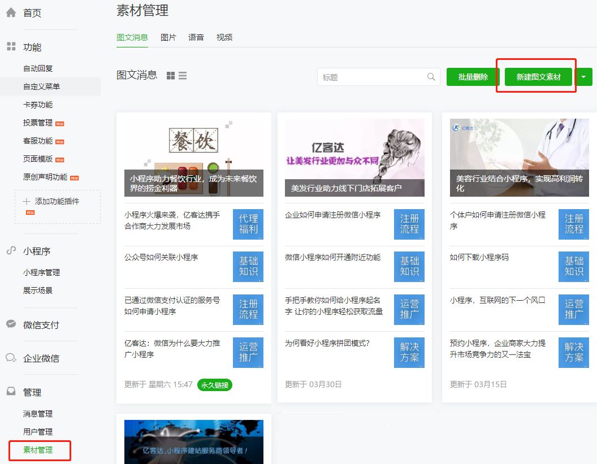The height and width of the screenshot is (464, 597).
Task: Open 用户管理 in the sidebar
Action: [38, 432]
